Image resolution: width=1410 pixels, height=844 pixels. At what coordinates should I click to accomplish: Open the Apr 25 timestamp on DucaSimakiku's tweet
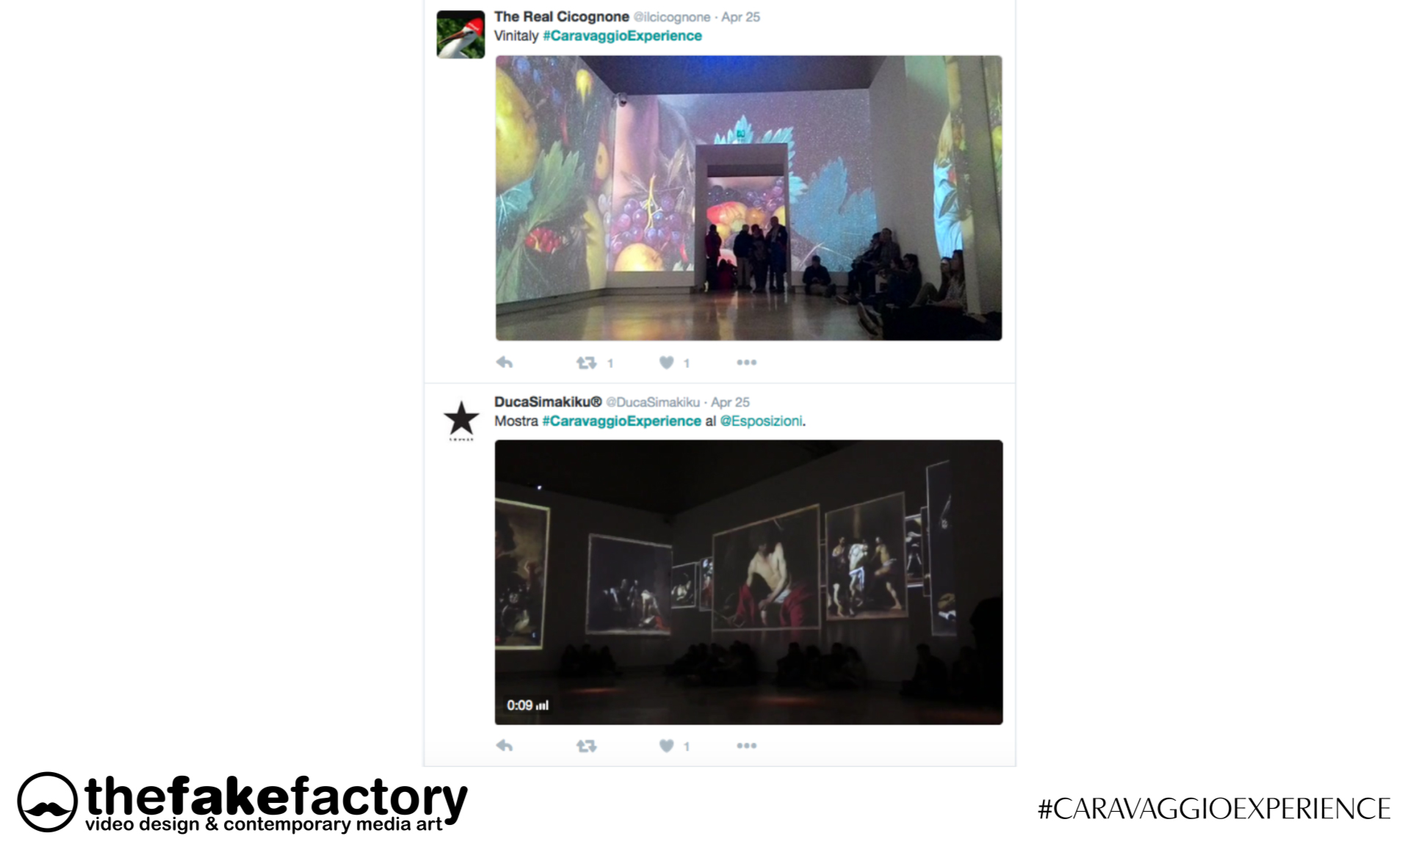[730, 402]
